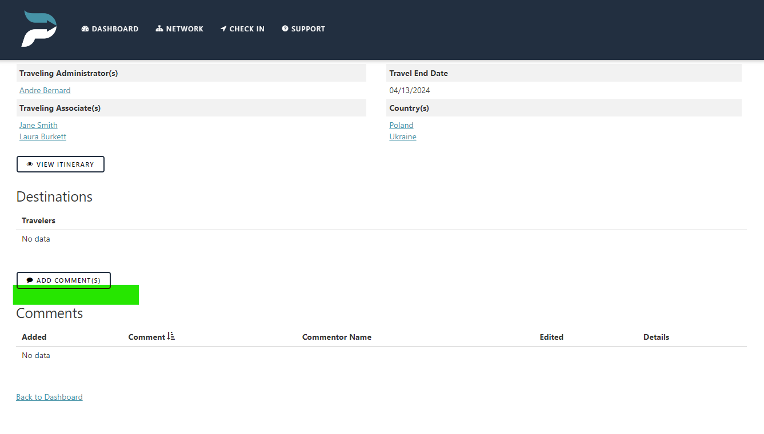Navigate to the Support section

tap(303, 29)
